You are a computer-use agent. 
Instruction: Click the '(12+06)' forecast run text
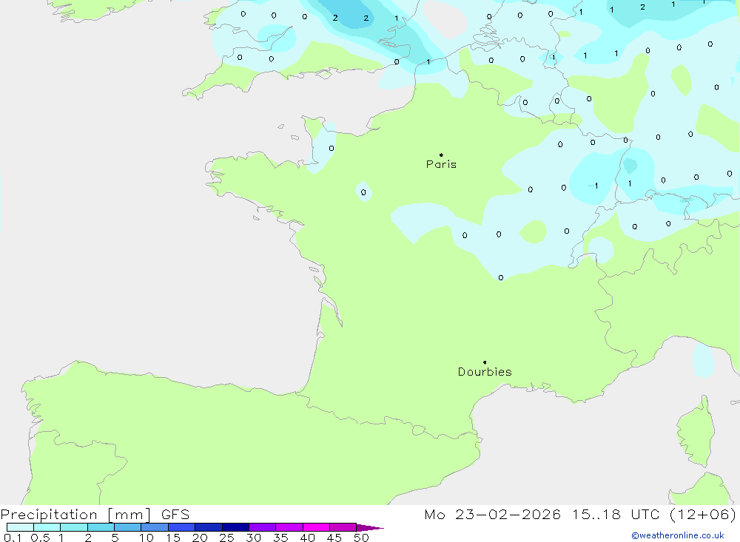click(x=703, y=515)
